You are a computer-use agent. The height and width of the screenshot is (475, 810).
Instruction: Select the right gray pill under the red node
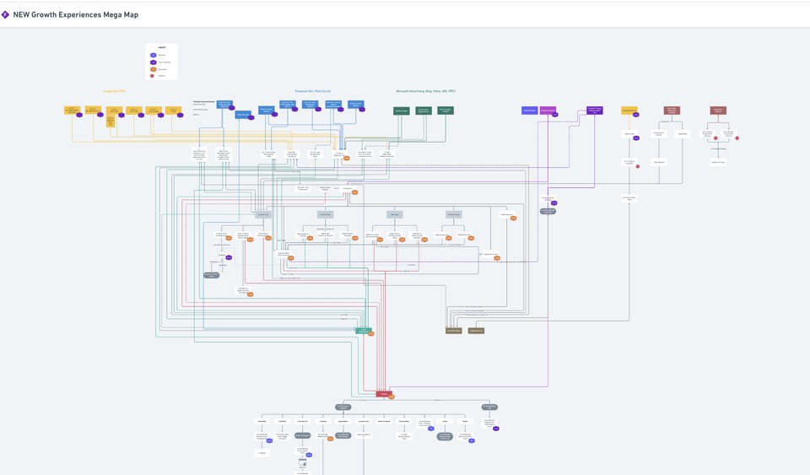[489, 407]
